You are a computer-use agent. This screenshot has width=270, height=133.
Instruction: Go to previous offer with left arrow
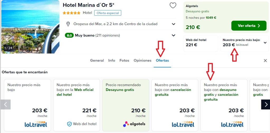pyautogui.click(x=5, y=104)
